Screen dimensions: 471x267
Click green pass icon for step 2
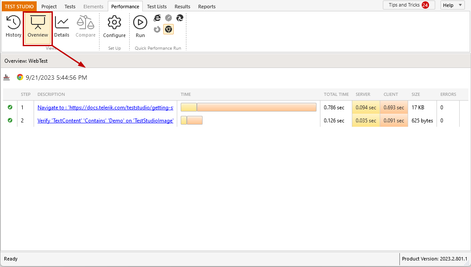10,121
